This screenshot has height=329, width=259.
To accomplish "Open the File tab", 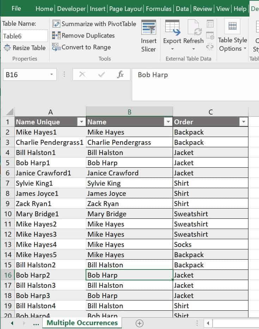I will [x=16, y=9].
